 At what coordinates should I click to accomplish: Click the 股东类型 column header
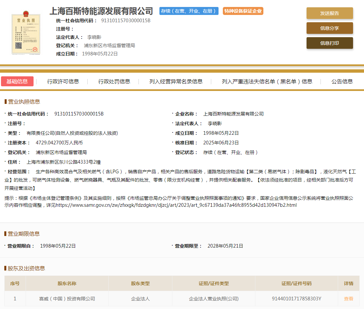pyautogui.click(x=140, y=283)
